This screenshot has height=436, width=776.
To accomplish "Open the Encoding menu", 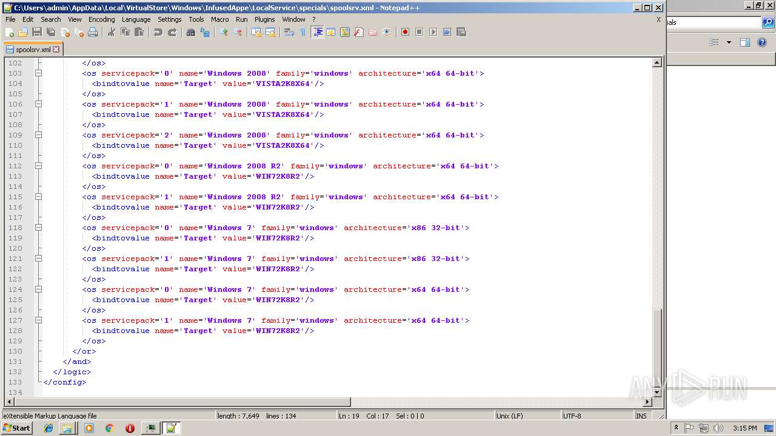I will pyautogui.click(x=101, y=19).
